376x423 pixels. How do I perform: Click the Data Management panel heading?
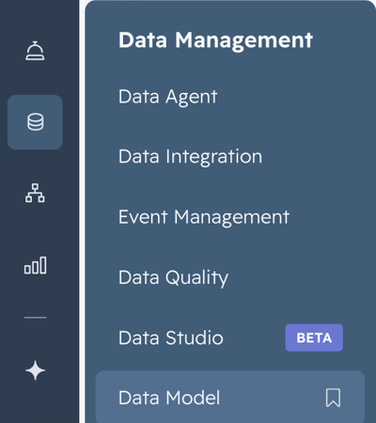[215, 40]
